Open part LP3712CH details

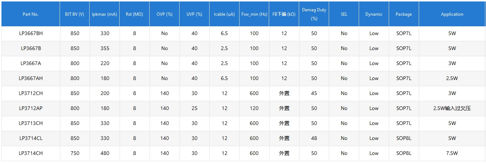point(31,93)
